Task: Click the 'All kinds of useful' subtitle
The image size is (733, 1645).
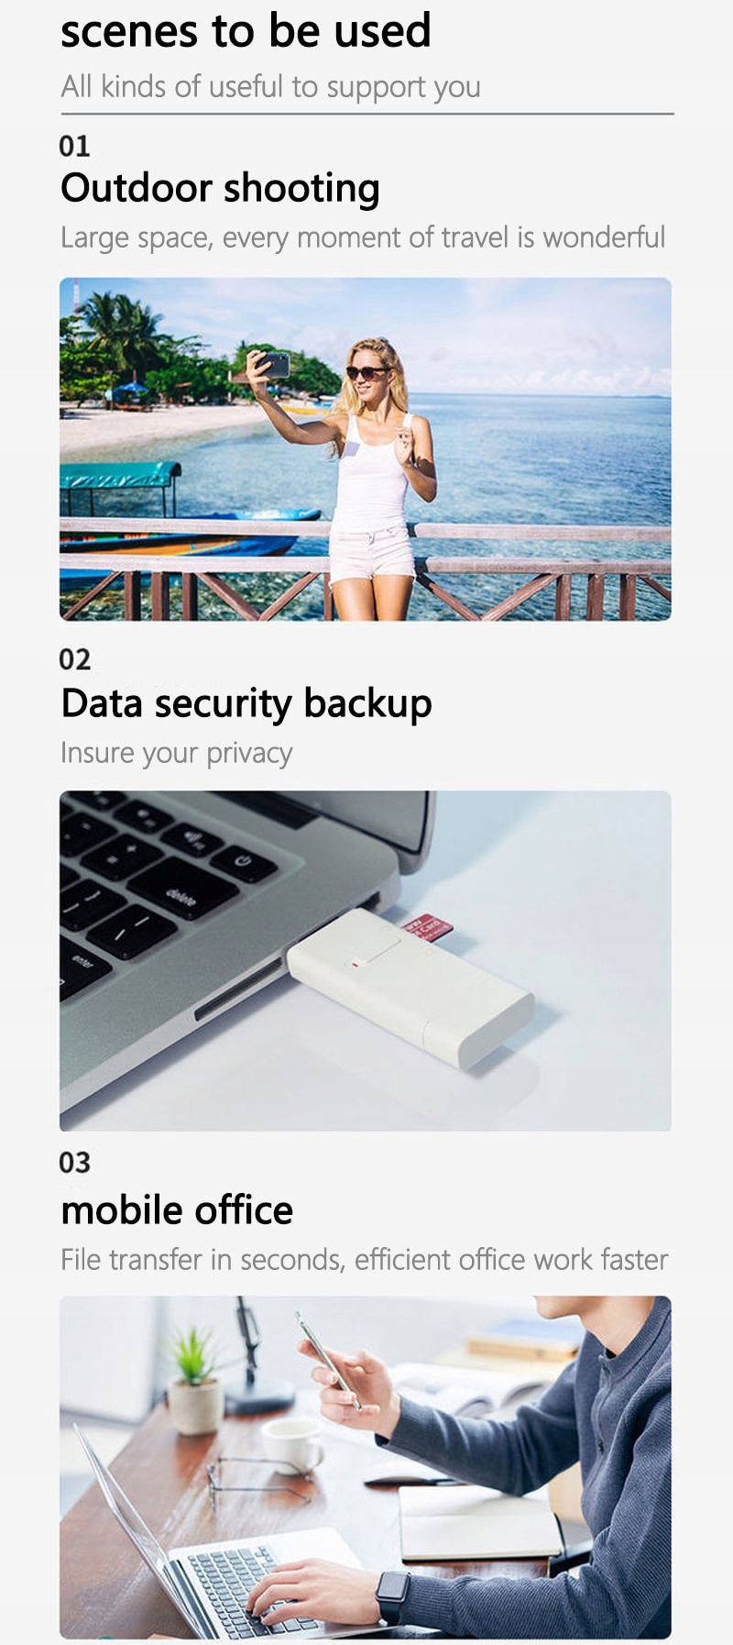Action: pyautogui.click(x=270, y=87)
